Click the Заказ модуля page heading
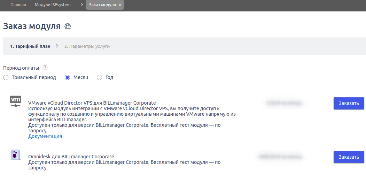This screenshot has height=176, width=366. (x=32, y=26)
